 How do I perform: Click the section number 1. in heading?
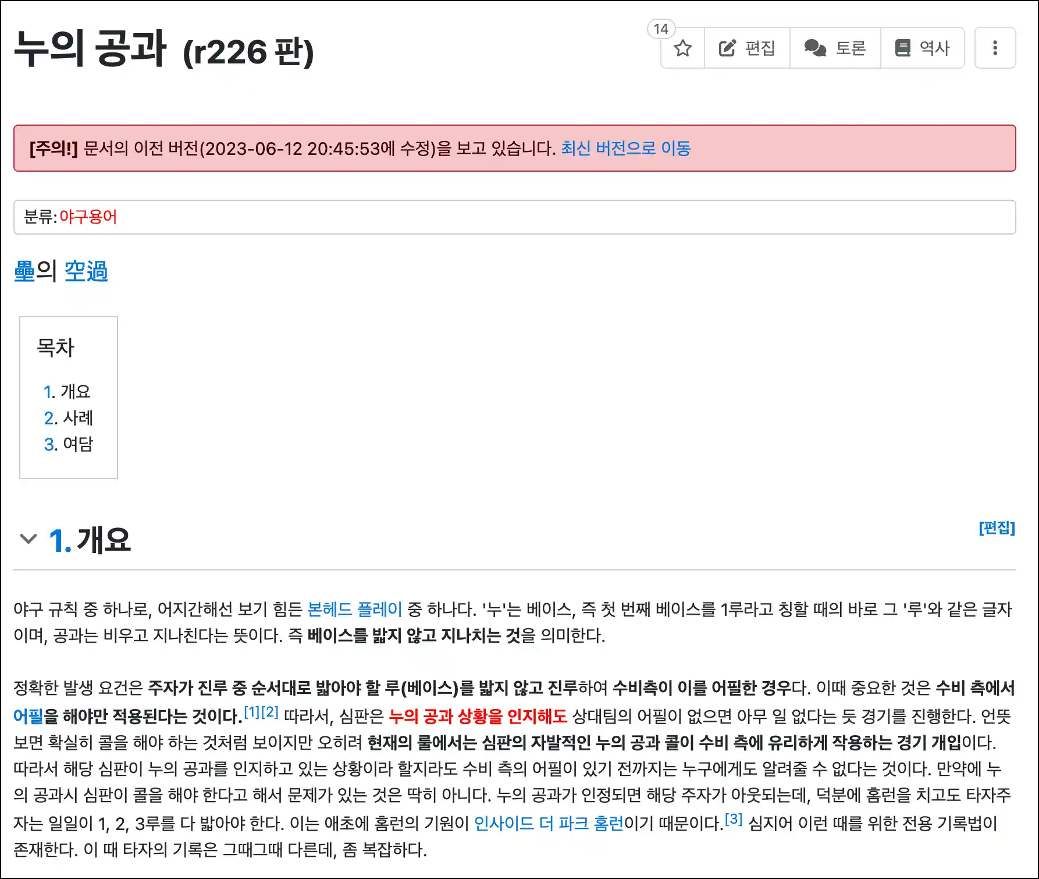coord(60,541)
